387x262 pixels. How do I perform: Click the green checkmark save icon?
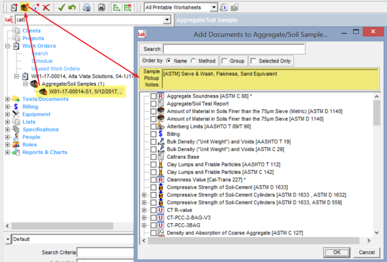61,7
